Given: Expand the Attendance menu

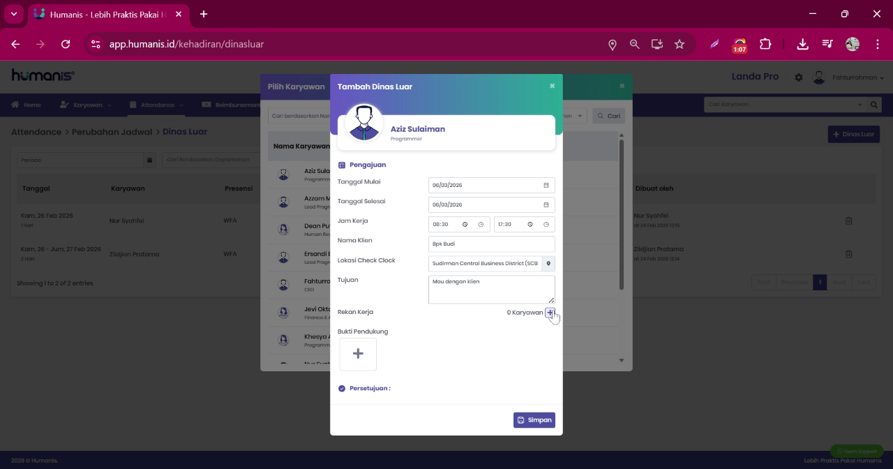Looking at the screenshot, I should tap(156, 105).
